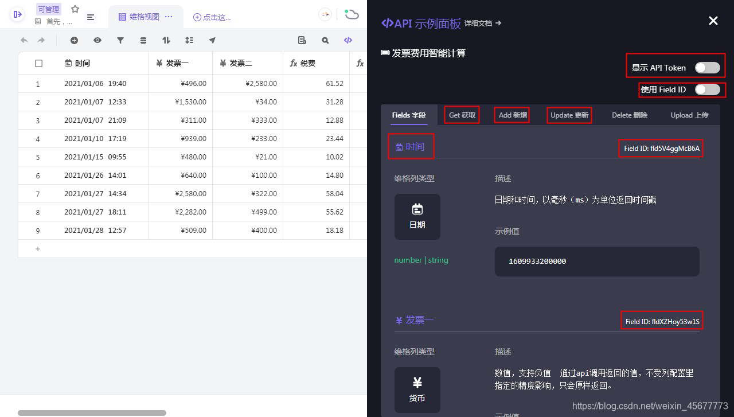
Task: Open the 可管理 permission tag
Action: (49, 9)
